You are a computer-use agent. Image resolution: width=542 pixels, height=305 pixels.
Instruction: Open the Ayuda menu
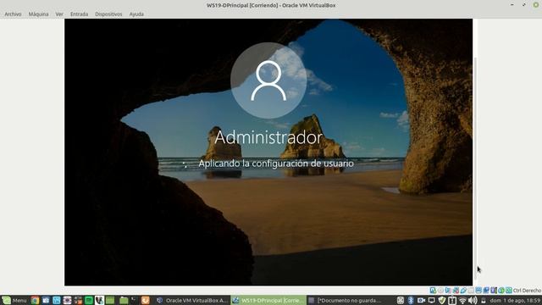136,14
